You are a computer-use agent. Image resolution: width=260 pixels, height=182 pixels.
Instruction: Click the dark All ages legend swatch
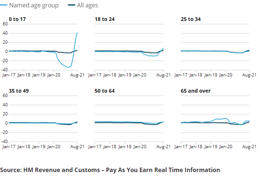click(71, 6)
